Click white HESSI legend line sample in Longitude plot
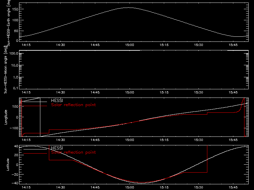This screenshot has height=190, width=254. 35,102
